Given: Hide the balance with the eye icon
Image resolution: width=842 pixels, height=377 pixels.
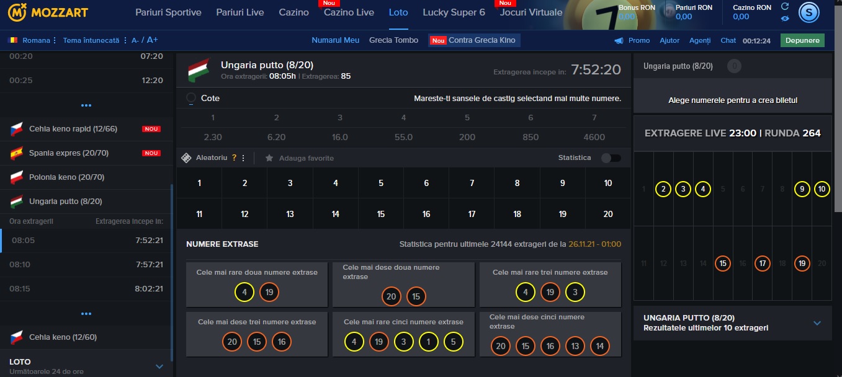Looking at the screenshot, I should point(785,18).
